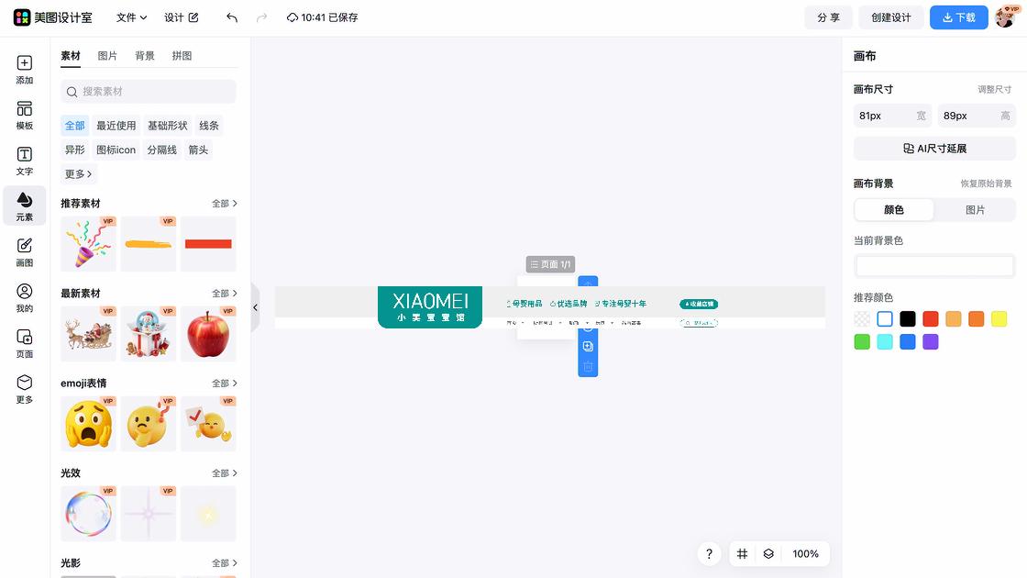1027x578 pixels.
Task: Open the 模板 templates panel icon
Action: tap(25, 116)
